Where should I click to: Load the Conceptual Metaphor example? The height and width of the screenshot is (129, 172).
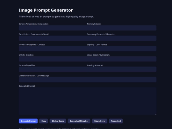click(x=79, y=121)
